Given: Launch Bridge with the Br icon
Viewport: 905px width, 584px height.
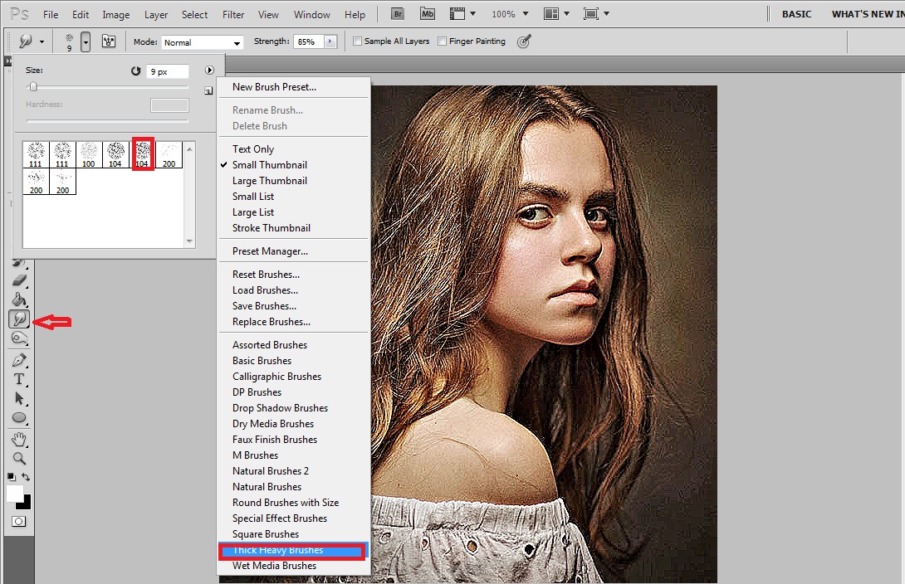Looking at the screenshot, I should click(x=398, y=14).
